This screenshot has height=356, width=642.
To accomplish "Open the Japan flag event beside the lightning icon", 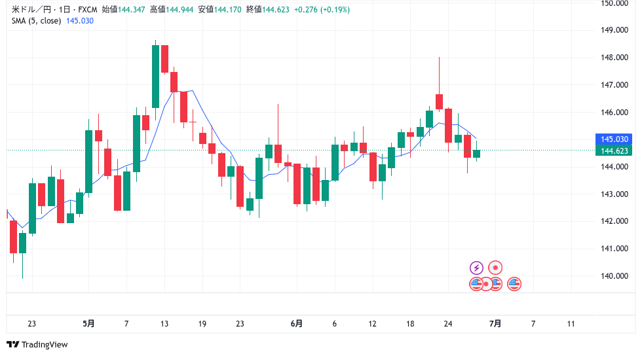I will point(495,268).
